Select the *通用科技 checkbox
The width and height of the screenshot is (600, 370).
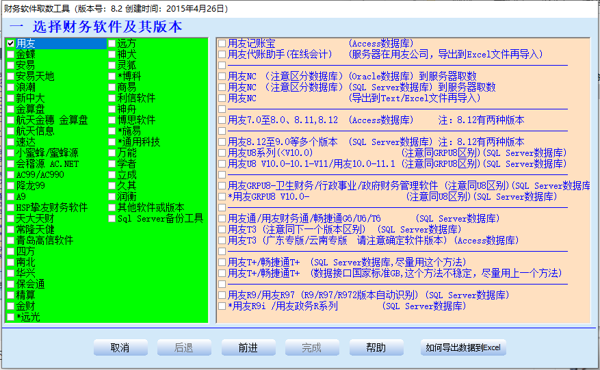pos(112,142)
